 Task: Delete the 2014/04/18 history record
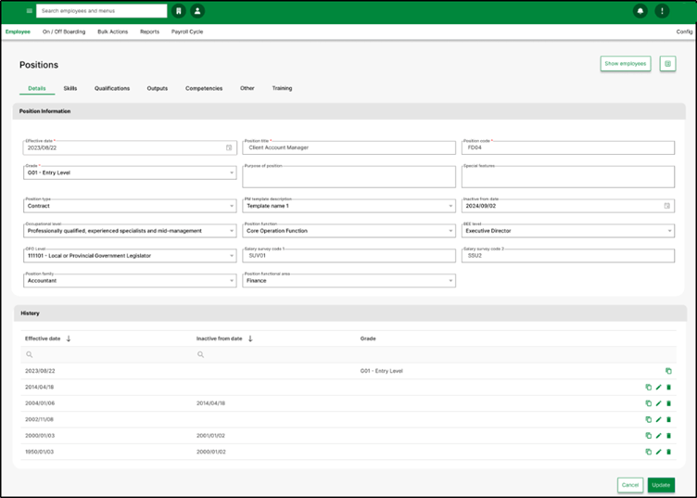click(668, 388)
